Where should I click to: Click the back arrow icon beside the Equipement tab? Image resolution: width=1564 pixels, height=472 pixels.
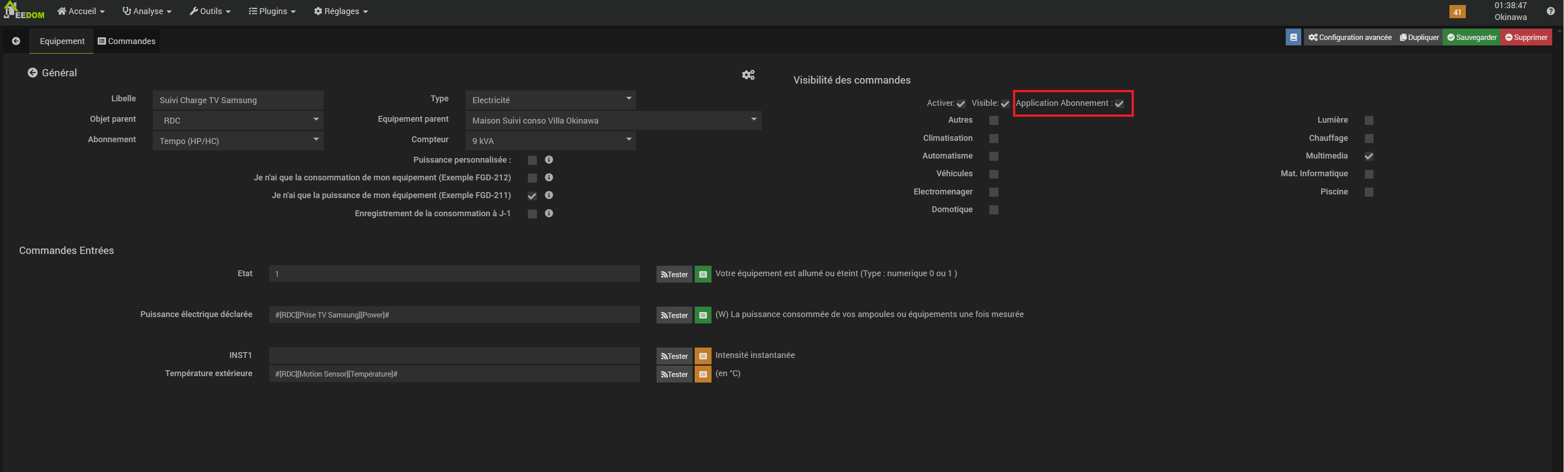coord(16,41)
